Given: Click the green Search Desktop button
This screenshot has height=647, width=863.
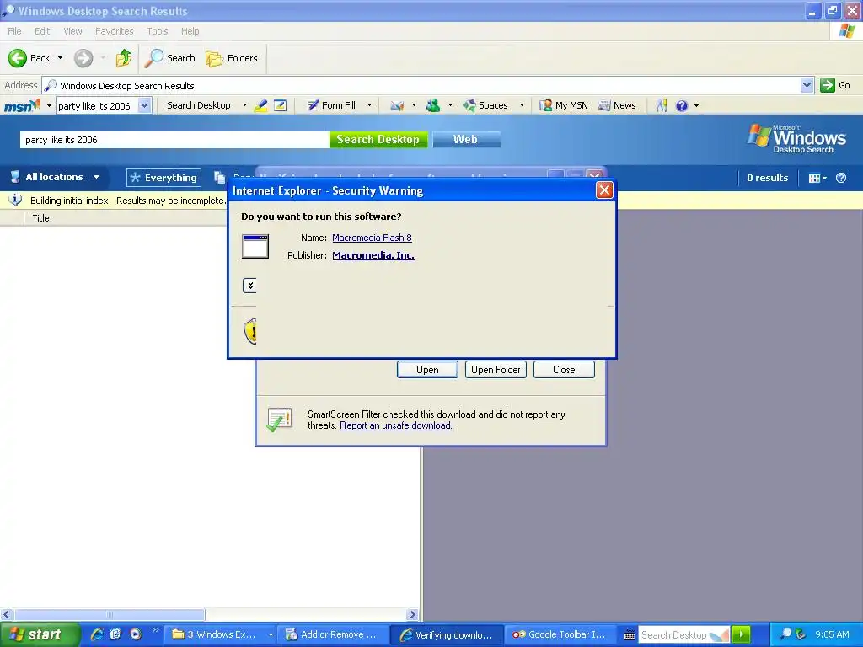Looking at the screenshot, I should click(x=378, y=140).
